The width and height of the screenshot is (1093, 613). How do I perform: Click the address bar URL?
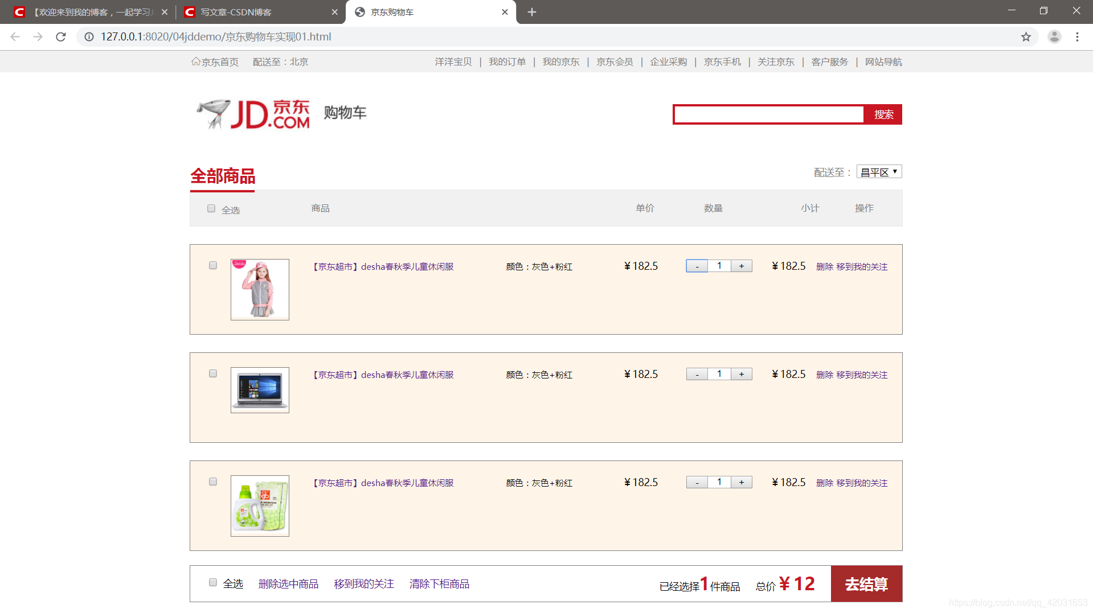coord(216,37)
